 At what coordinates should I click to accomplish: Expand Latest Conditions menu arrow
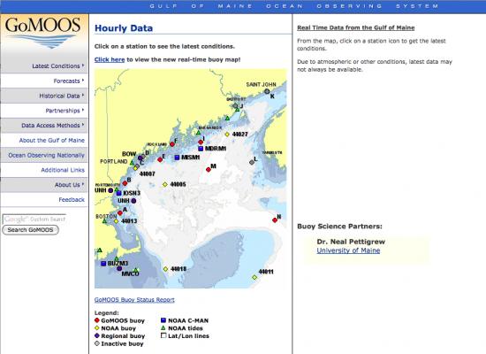[83, 65]
